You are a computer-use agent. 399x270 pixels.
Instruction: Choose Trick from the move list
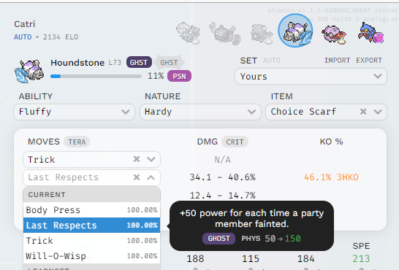[91, 240]
